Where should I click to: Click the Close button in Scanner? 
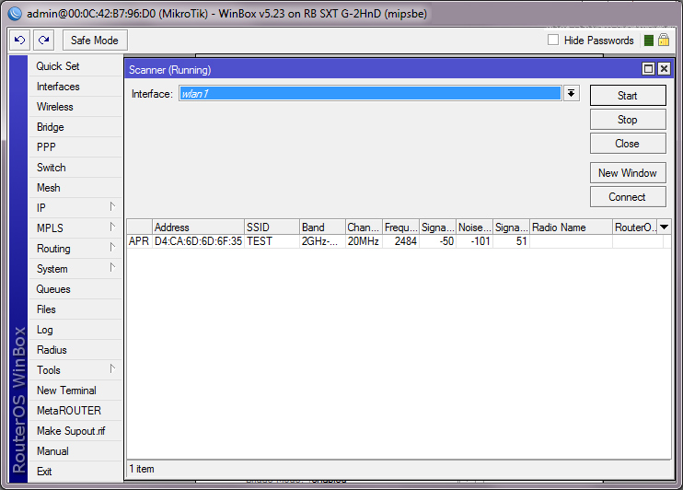click(628, 144)
